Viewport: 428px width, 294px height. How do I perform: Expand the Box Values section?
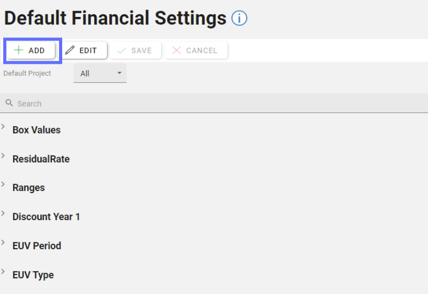tap(4, 127)
